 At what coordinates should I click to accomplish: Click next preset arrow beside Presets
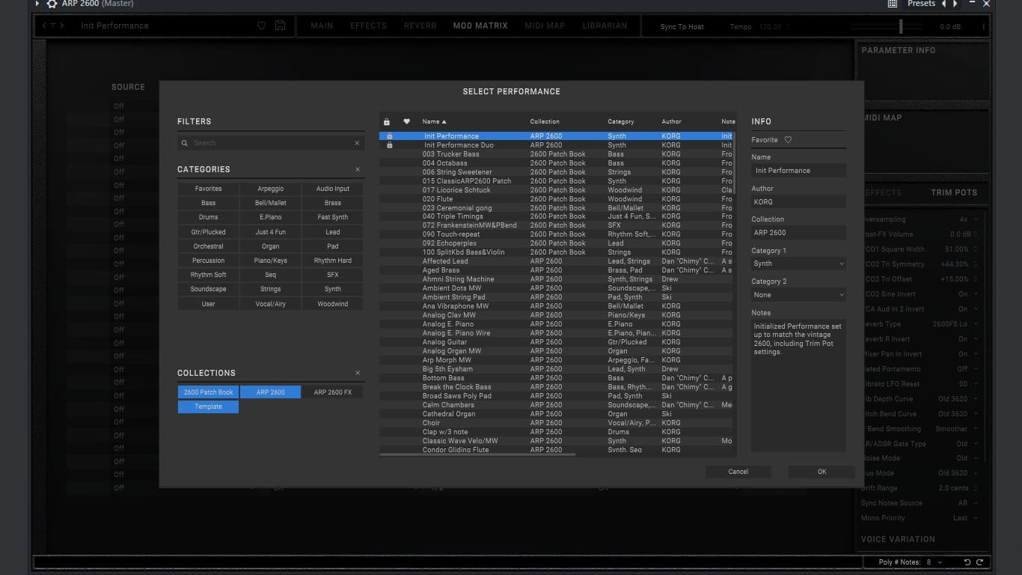coord(955,4)
